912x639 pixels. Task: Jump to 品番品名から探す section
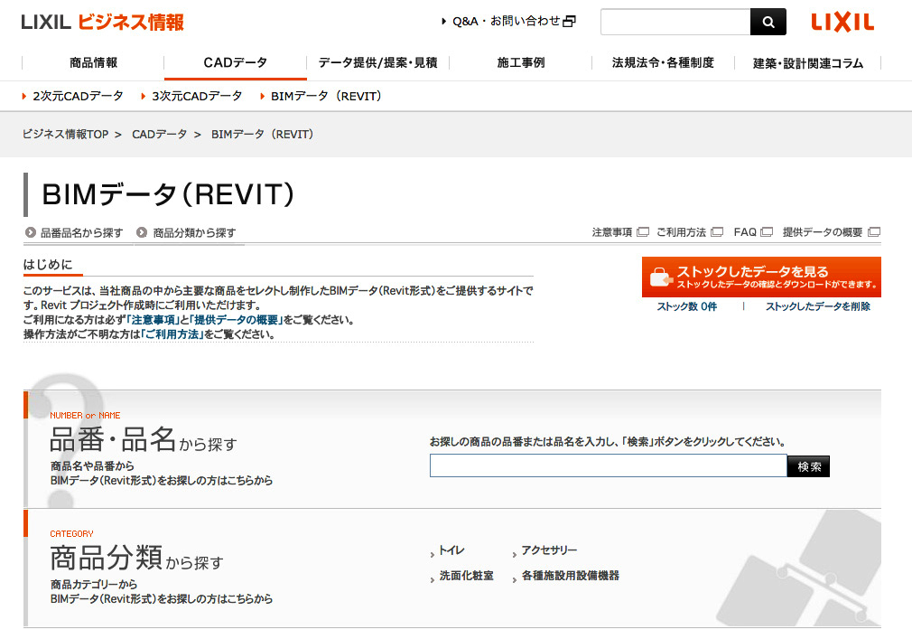pyautogui.click(x=81, y=233)
